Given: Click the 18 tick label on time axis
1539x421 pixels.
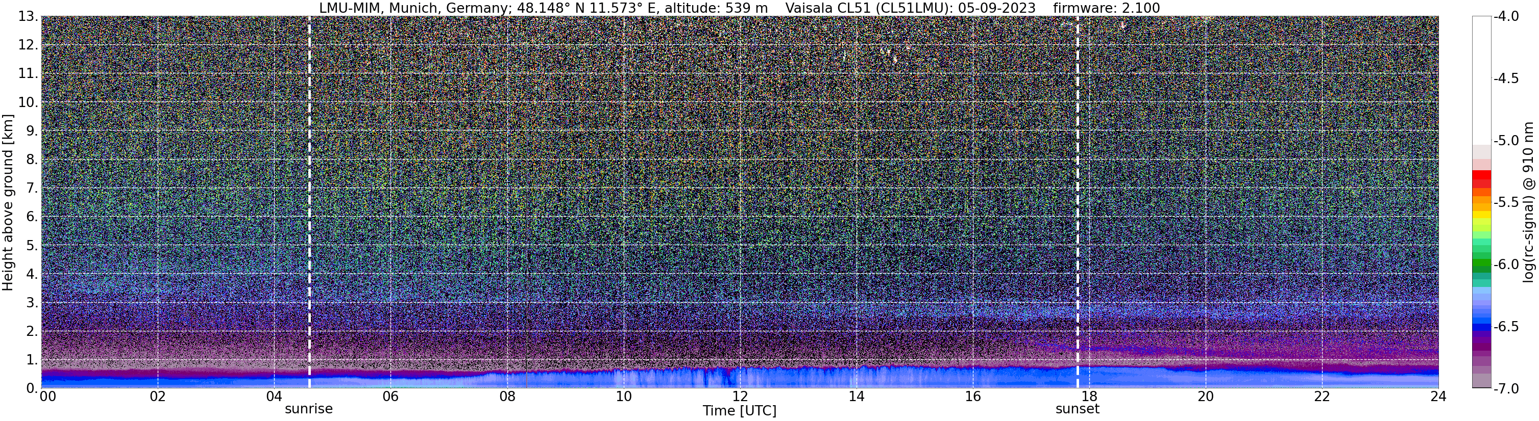Looking at the screenshot, I should (1089, 397).
